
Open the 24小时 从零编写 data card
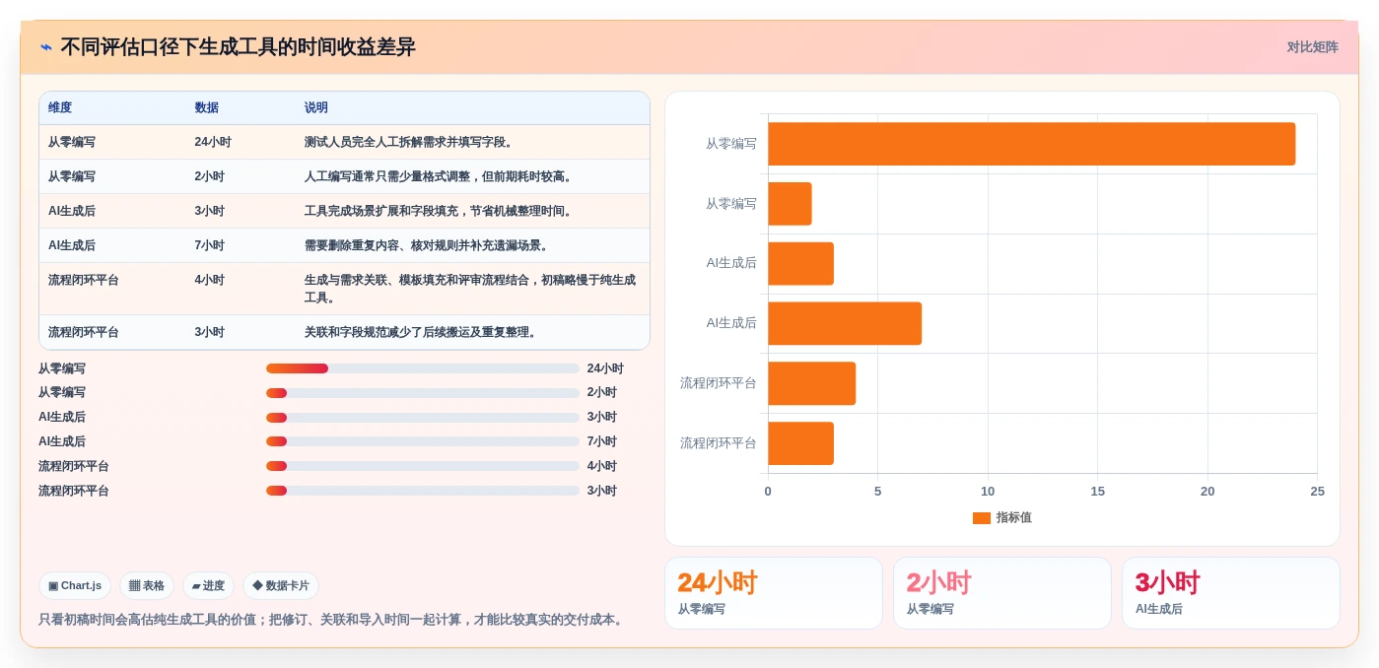[x=774, y=593]
